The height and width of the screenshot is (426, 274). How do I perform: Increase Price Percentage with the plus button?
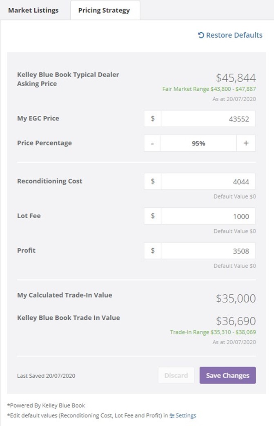(x=246, y=143)
